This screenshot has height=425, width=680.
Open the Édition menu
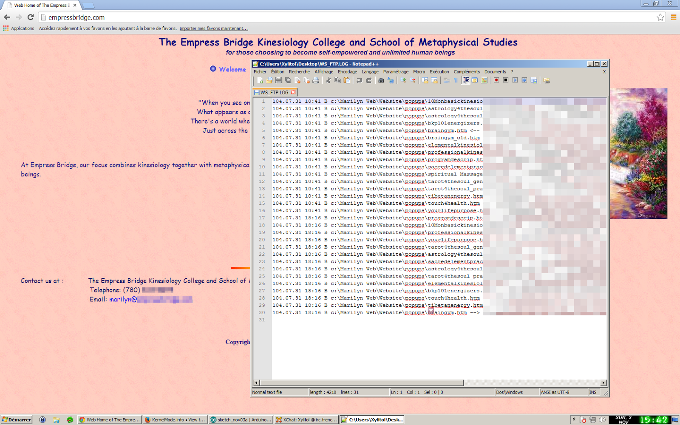click(278, 72)
